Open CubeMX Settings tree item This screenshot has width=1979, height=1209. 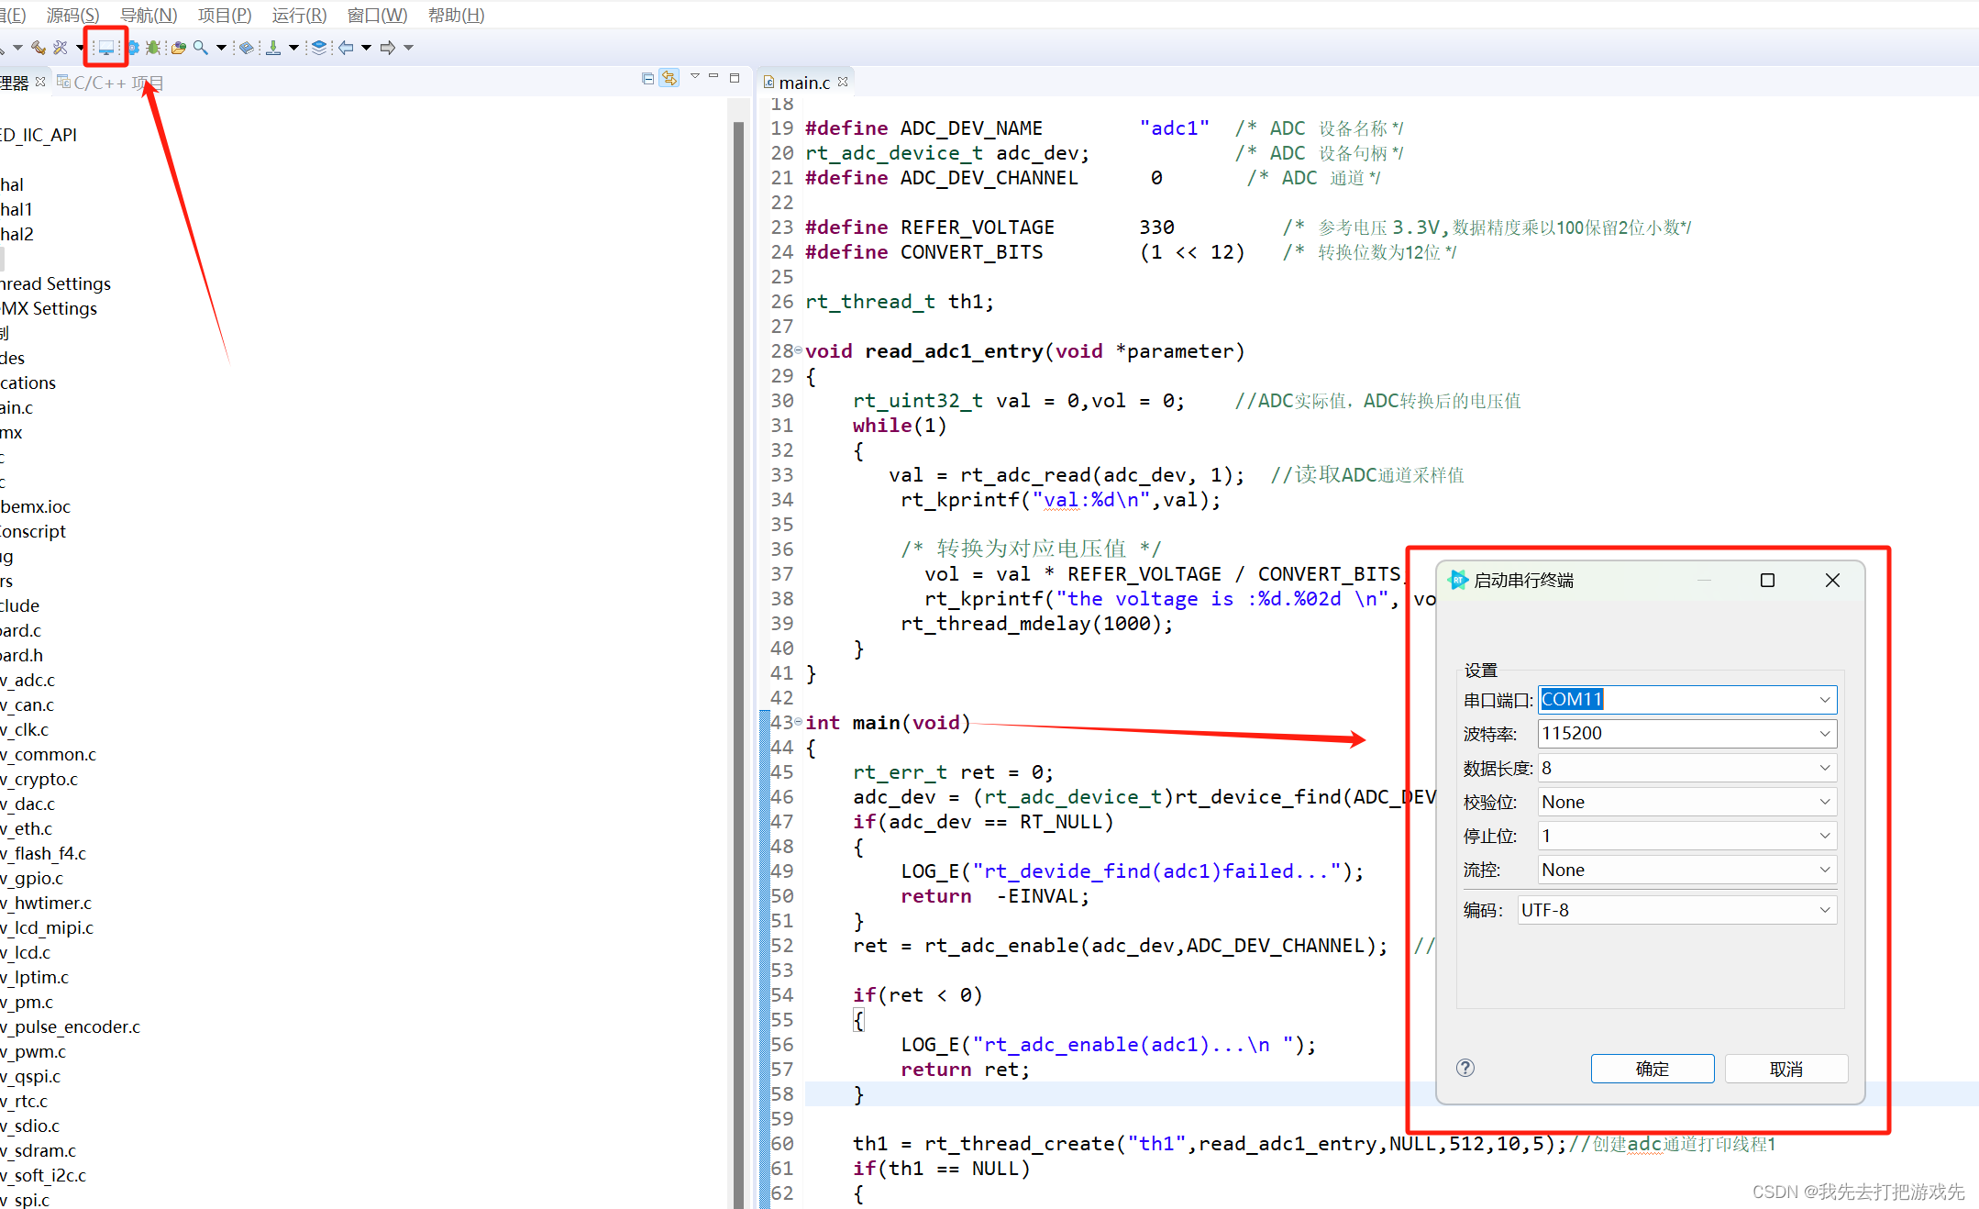[49, 308]
